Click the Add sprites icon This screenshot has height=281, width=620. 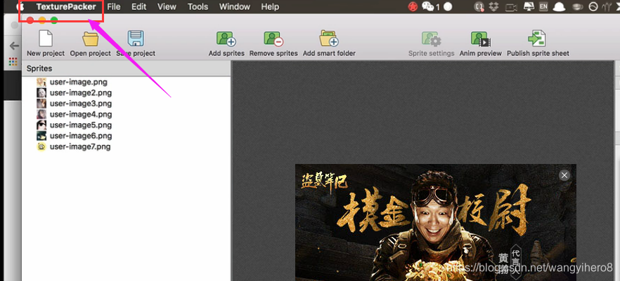point(226,39)
